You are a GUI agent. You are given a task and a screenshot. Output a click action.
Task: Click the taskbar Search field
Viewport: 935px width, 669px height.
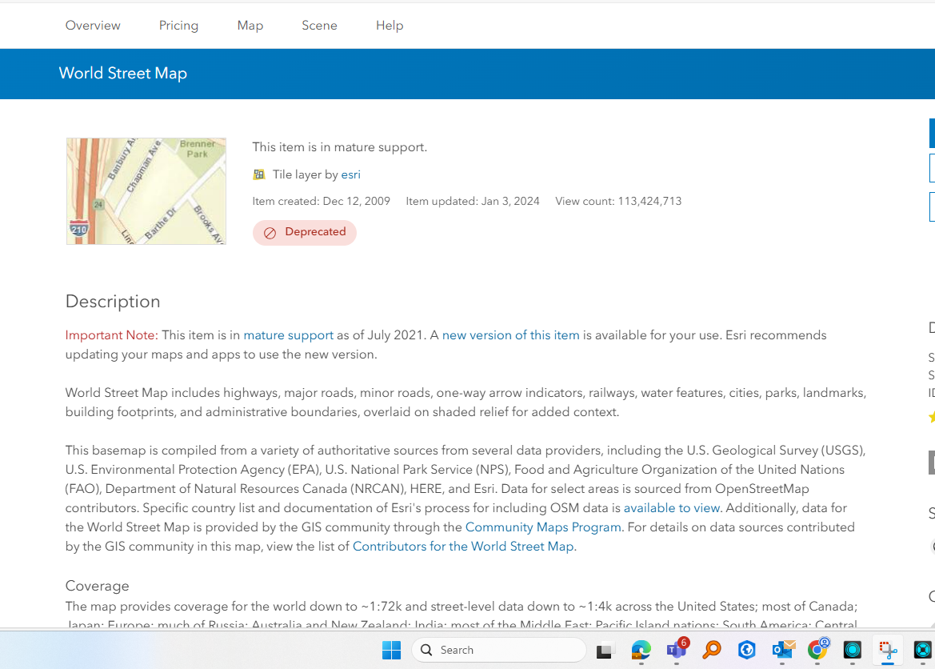click(x=498, y=650)
